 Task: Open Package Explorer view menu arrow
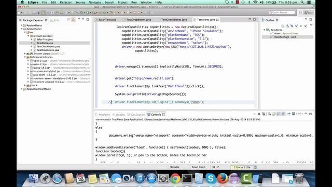tap(79, 19)
